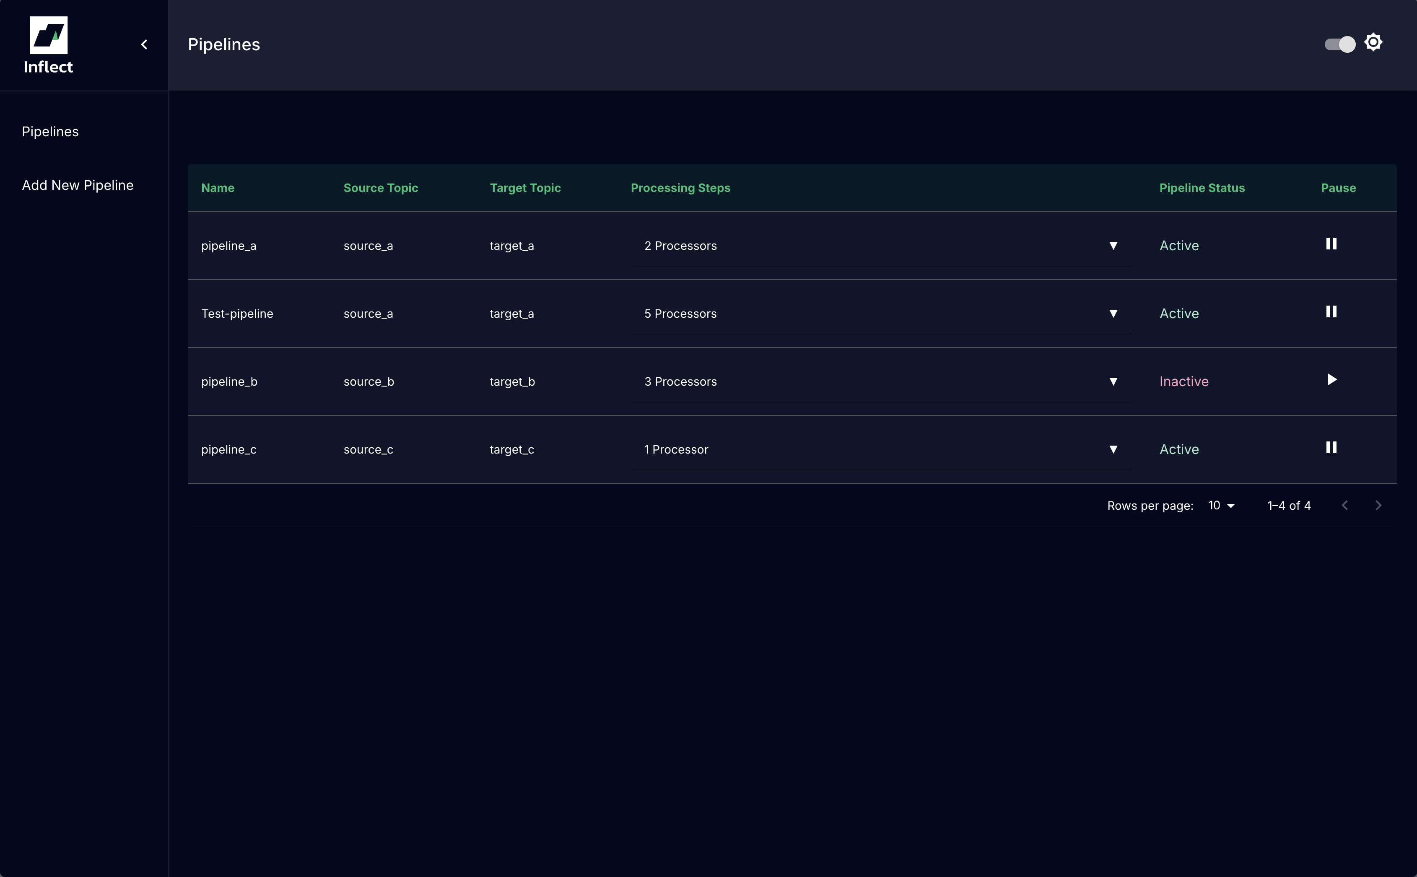Open Add New Pipeline in sidebar
This screenshot has height=877, width=1417.
tap(78, 185)
